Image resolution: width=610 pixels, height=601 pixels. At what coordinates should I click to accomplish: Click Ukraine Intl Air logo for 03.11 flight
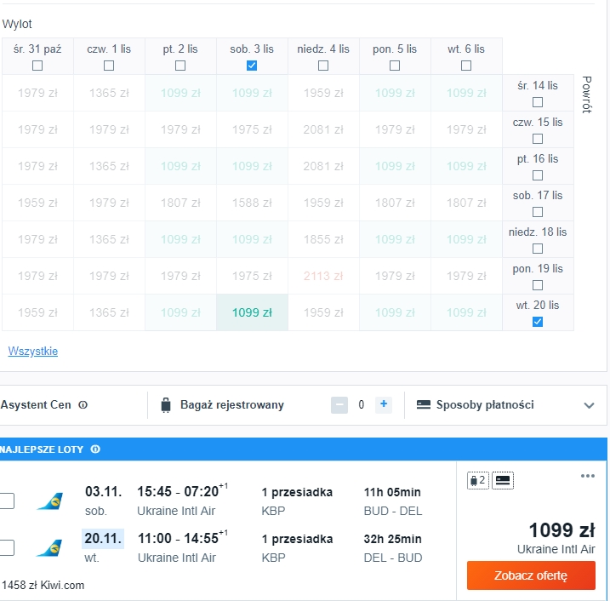[x=50, y=501]
